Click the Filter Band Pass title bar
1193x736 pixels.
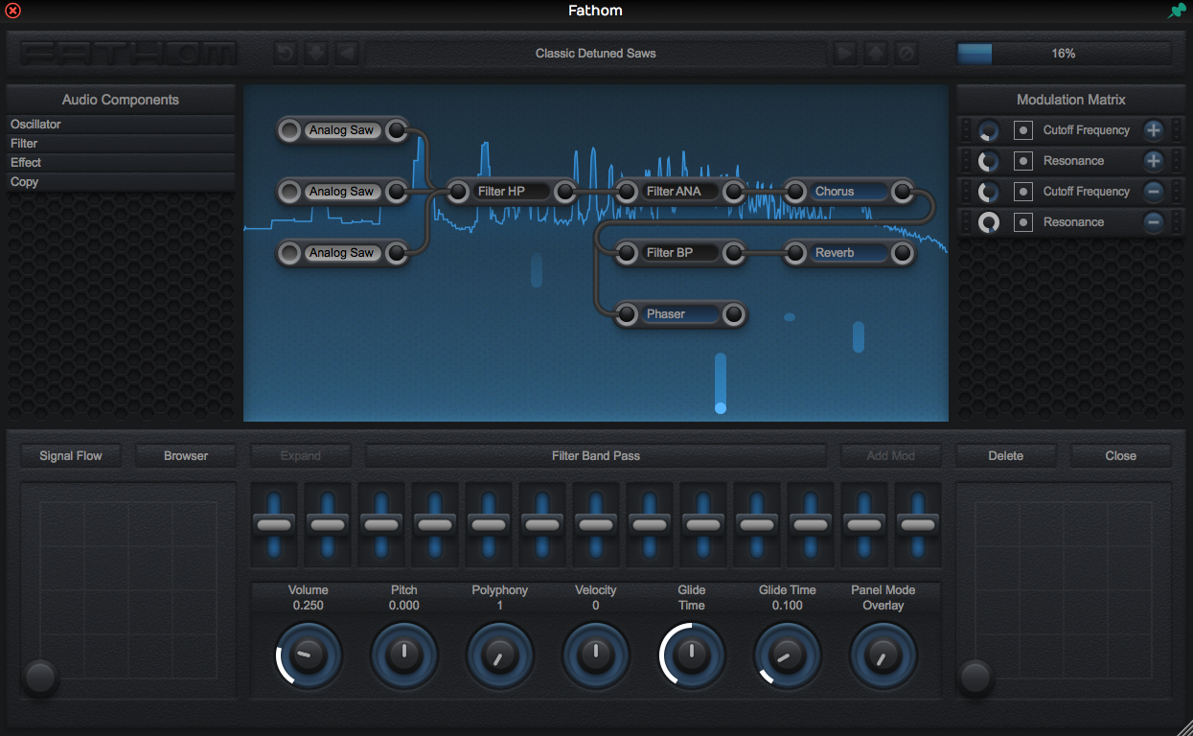tap(596, 456)
